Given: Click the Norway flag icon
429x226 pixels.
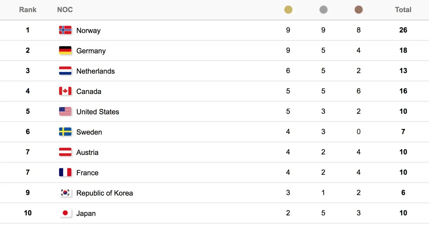Looking at the screenshot, I should click(x=65, y=30).
